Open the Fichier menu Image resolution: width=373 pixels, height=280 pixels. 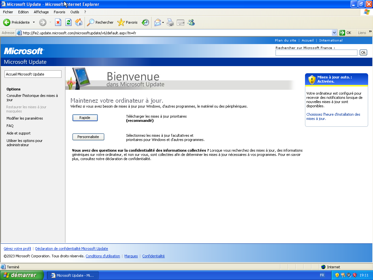pyautogui.click(x=8, y=12)
